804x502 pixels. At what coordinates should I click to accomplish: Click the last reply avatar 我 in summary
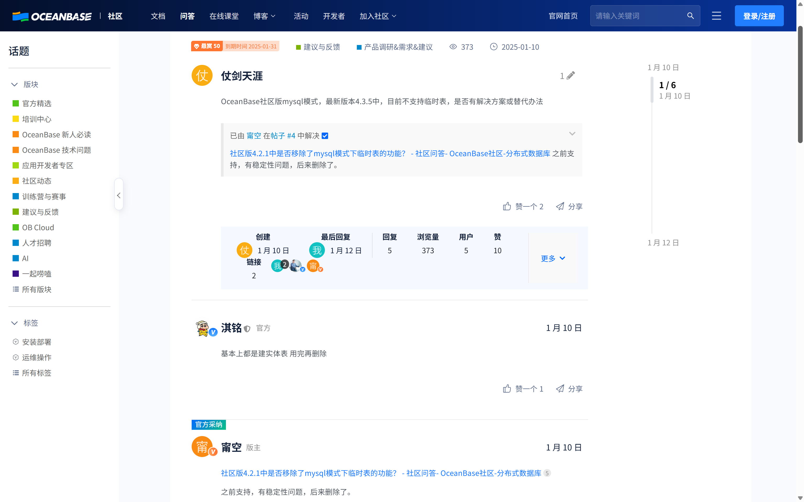[x=317, y=250]
